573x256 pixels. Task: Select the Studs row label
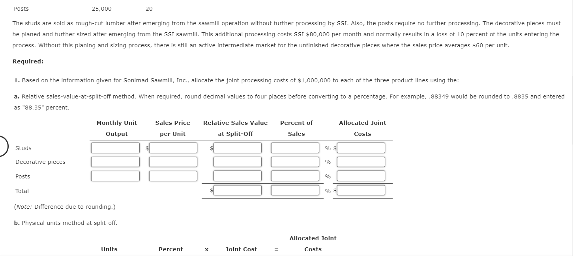pos(23,148)
